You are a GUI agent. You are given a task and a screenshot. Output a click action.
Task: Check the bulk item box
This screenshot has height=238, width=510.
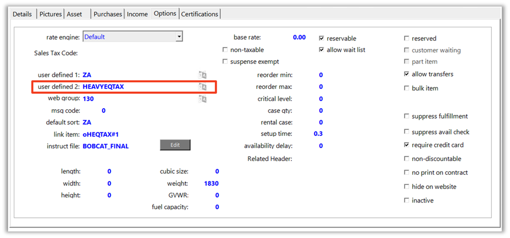coord(406,88)
